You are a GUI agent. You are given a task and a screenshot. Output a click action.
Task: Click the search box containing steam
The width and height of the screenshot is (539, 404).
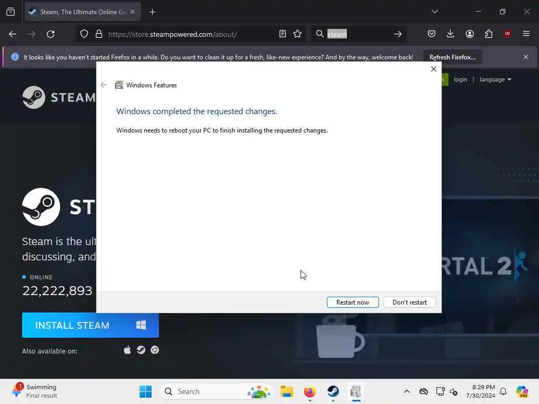click(357, 34)
